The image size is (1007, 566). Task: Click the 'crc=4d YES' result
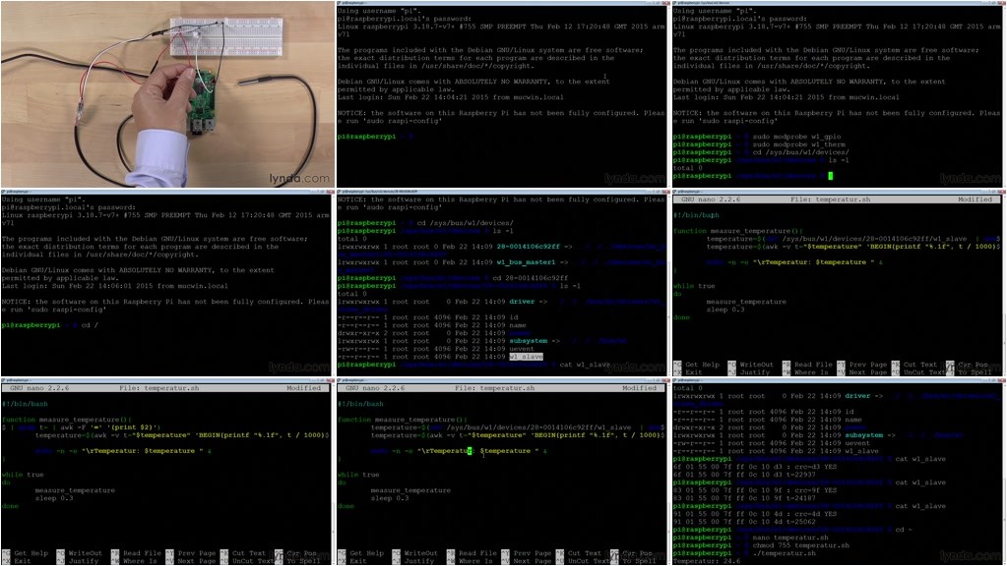pos(814,514)
